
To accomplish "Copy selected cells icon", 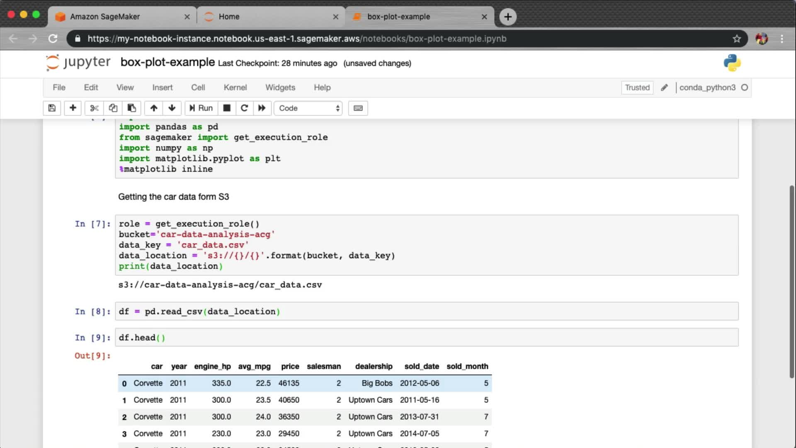I will coord(113,108).
